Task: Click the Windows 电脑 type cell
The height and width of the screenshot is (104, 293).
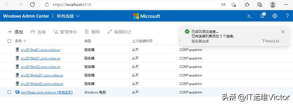Action: tap(95, 92)
